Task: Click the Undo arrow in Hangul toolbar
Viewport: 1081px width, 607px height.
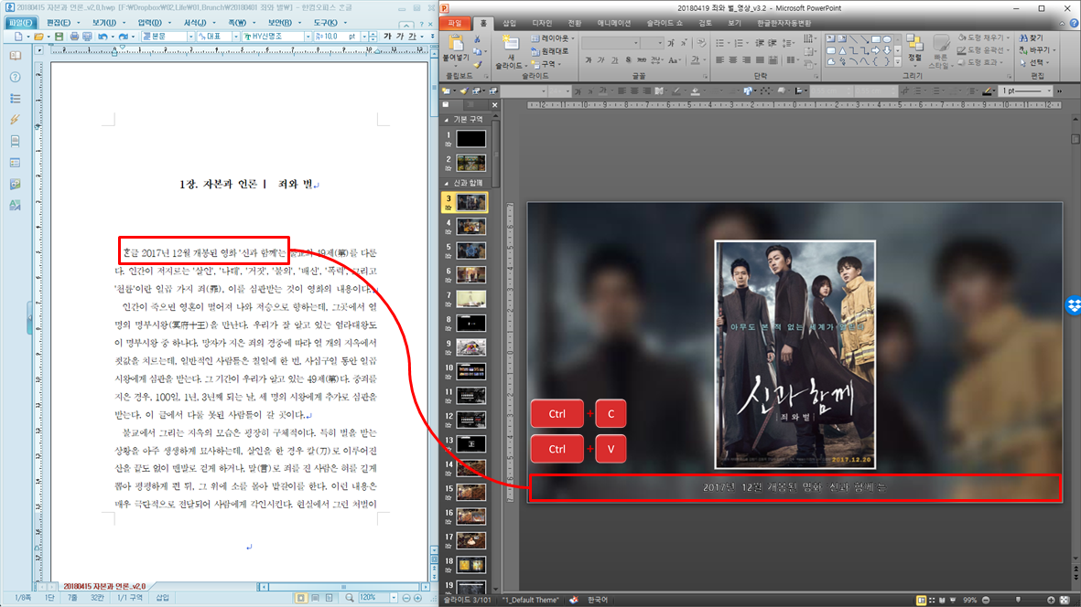Action: pos(103,37)
